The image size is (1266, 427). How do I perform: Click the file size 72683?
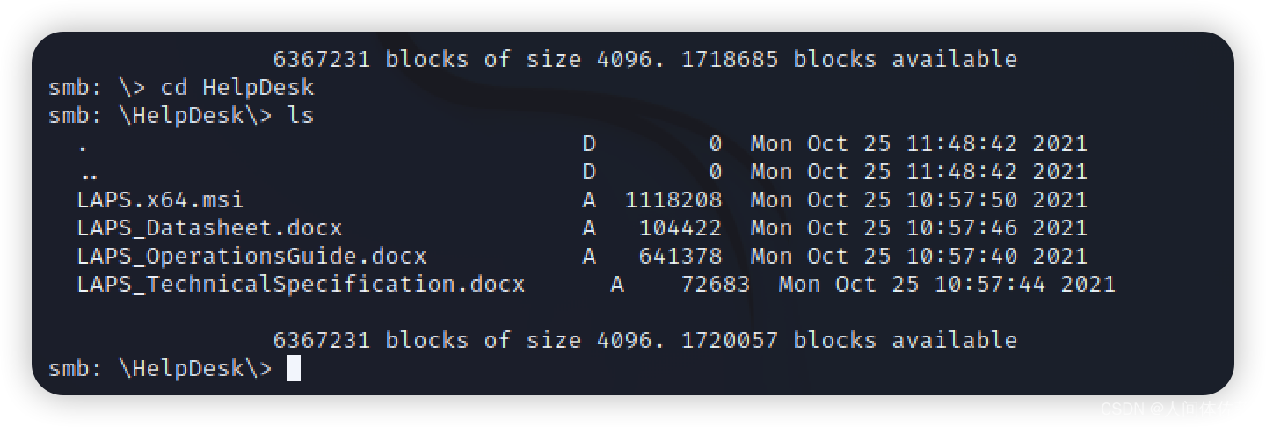click(x=716, y=284)
